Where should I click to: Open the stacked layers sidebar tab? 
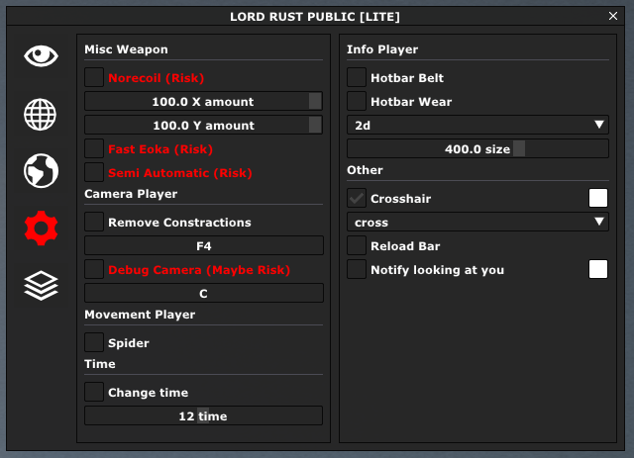click(x=42, y=286)
